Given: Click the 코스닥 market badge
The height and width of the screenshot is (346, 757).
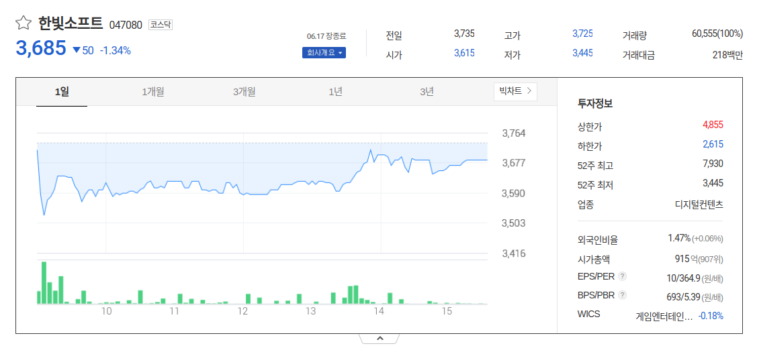Looking at the screenshot, I should 161,24.
